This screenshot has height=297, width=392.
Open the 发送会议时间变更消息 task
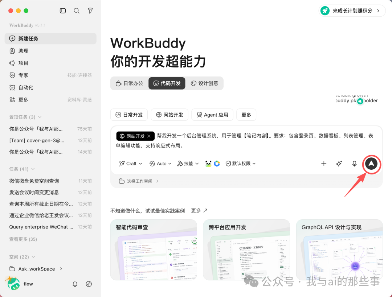[50, 193]
